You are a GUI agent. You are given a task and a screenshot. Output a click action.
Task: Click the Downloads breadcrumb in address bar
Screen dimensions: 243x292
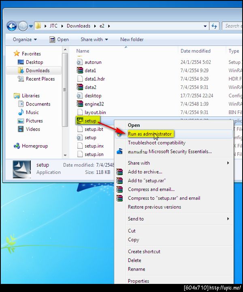pyautogui.click(x=78, y=26)
